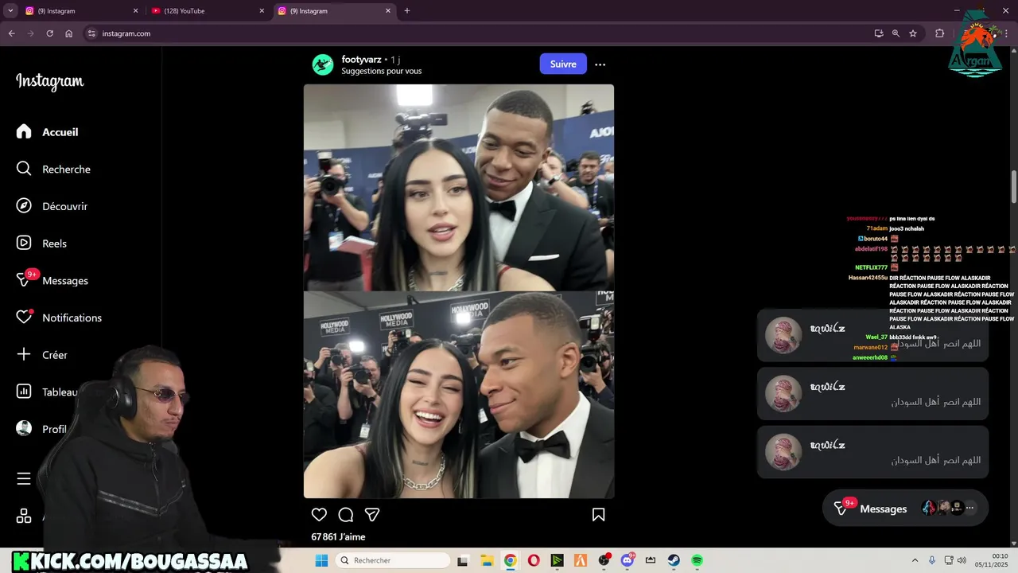The image size is (1018, 573).
Task: Go back in browser history
Action: click(x=11, y=33)
